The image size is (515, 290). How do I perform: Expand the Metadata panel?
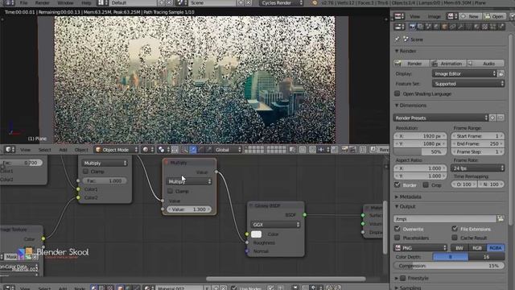click(408, 197)
